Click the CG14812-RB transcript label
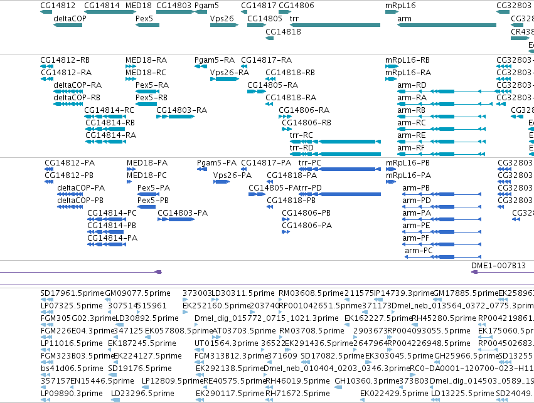This screenshot has width=534, height=403. tap(65, 60)
